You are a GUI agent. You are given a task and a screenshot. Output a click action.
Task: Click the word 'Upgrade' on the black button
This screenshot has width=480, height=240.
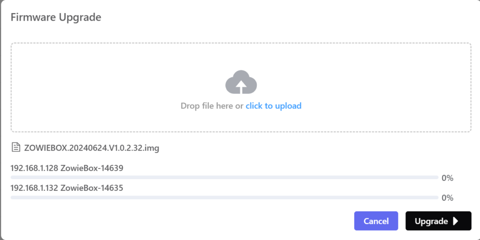431,221
